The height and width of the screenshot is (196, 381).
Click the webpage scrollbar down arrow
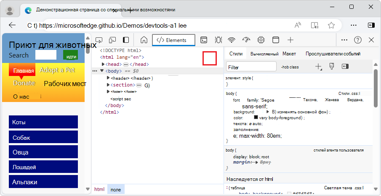[x=88, y=189]
